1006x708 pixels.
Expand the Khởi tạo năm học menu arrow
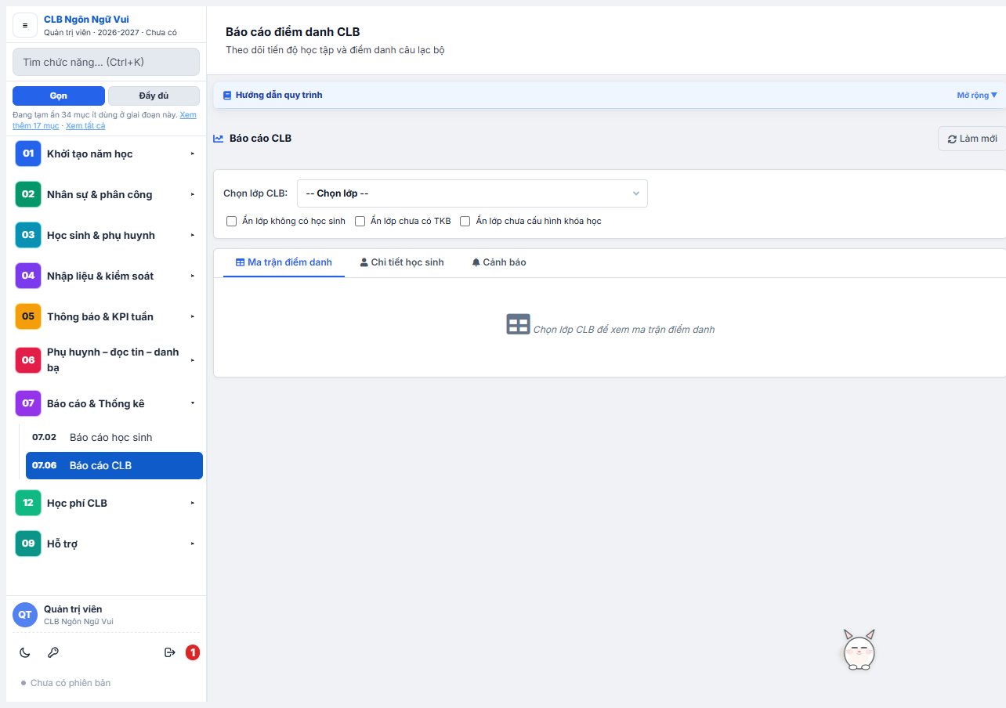click(193, 154)
